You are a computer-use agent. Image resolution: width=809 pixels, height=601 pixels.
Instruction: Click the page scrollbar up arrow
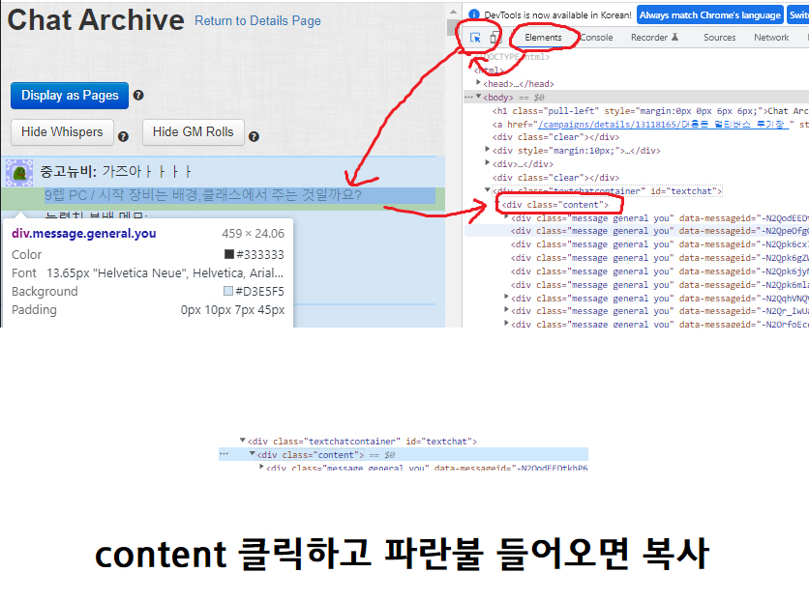(453, 12)
